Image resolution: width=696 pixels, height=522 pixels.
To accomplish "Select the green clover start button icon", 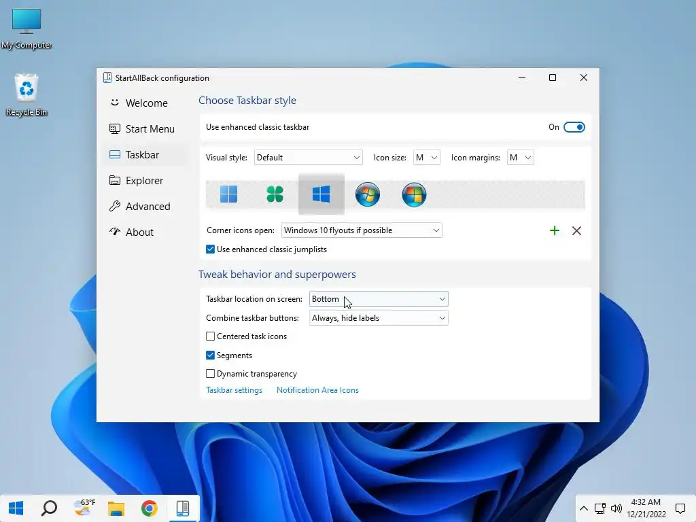I will click(x=275, y=194).
